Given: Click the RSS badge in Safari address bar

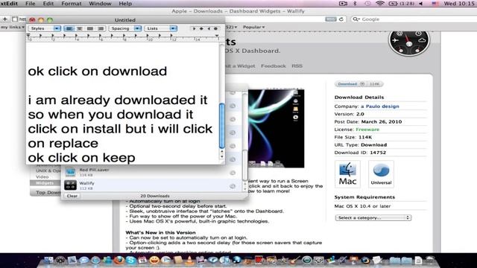Looking at the screenshot, I should [x=331, y=19].
